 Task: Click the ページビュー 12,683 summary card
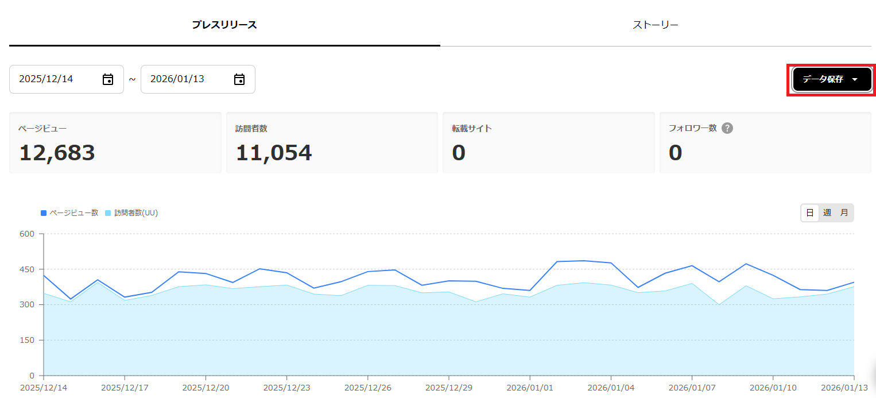(115, 143)
